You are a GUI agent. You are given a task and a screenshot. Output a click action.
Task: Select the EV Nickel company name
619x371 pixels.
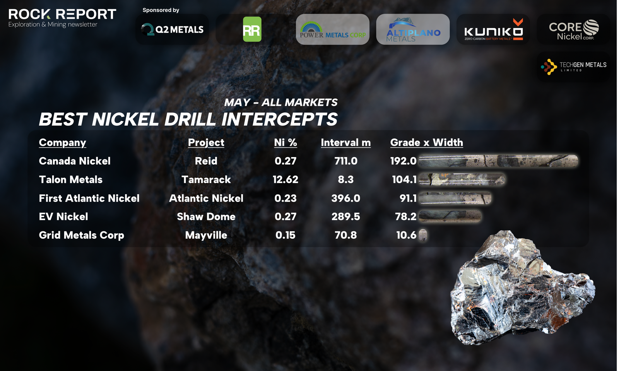click(x=63, y=217)
